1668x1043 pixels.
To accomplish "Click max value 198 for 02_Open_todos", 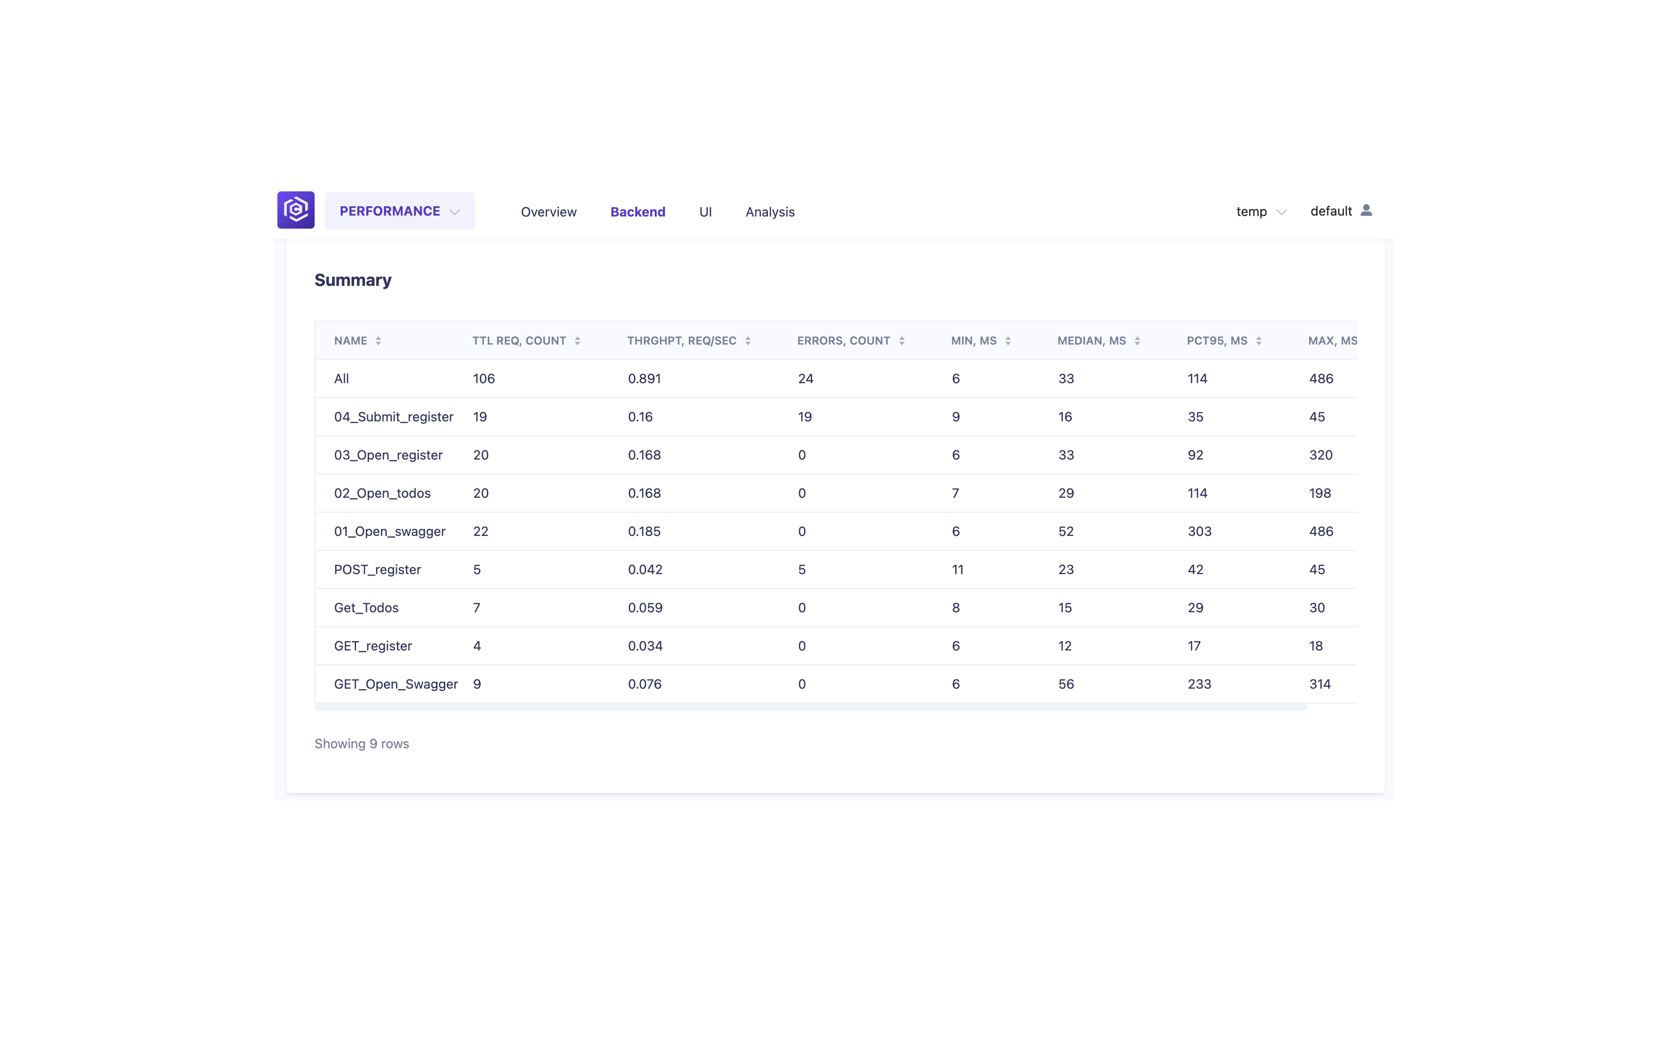I will (1320, 493).
